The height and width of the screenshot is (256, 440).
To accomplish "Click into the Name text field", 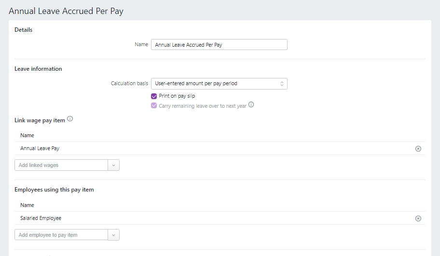I will 219,45.
